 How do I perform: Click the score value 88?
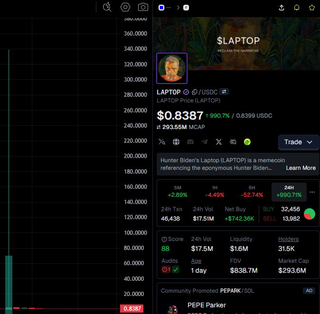point(165,249)
